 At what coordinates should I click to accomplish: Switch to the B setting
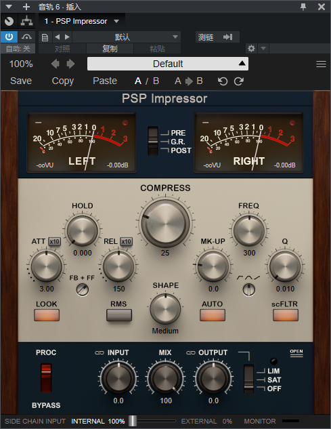point(156,81)
